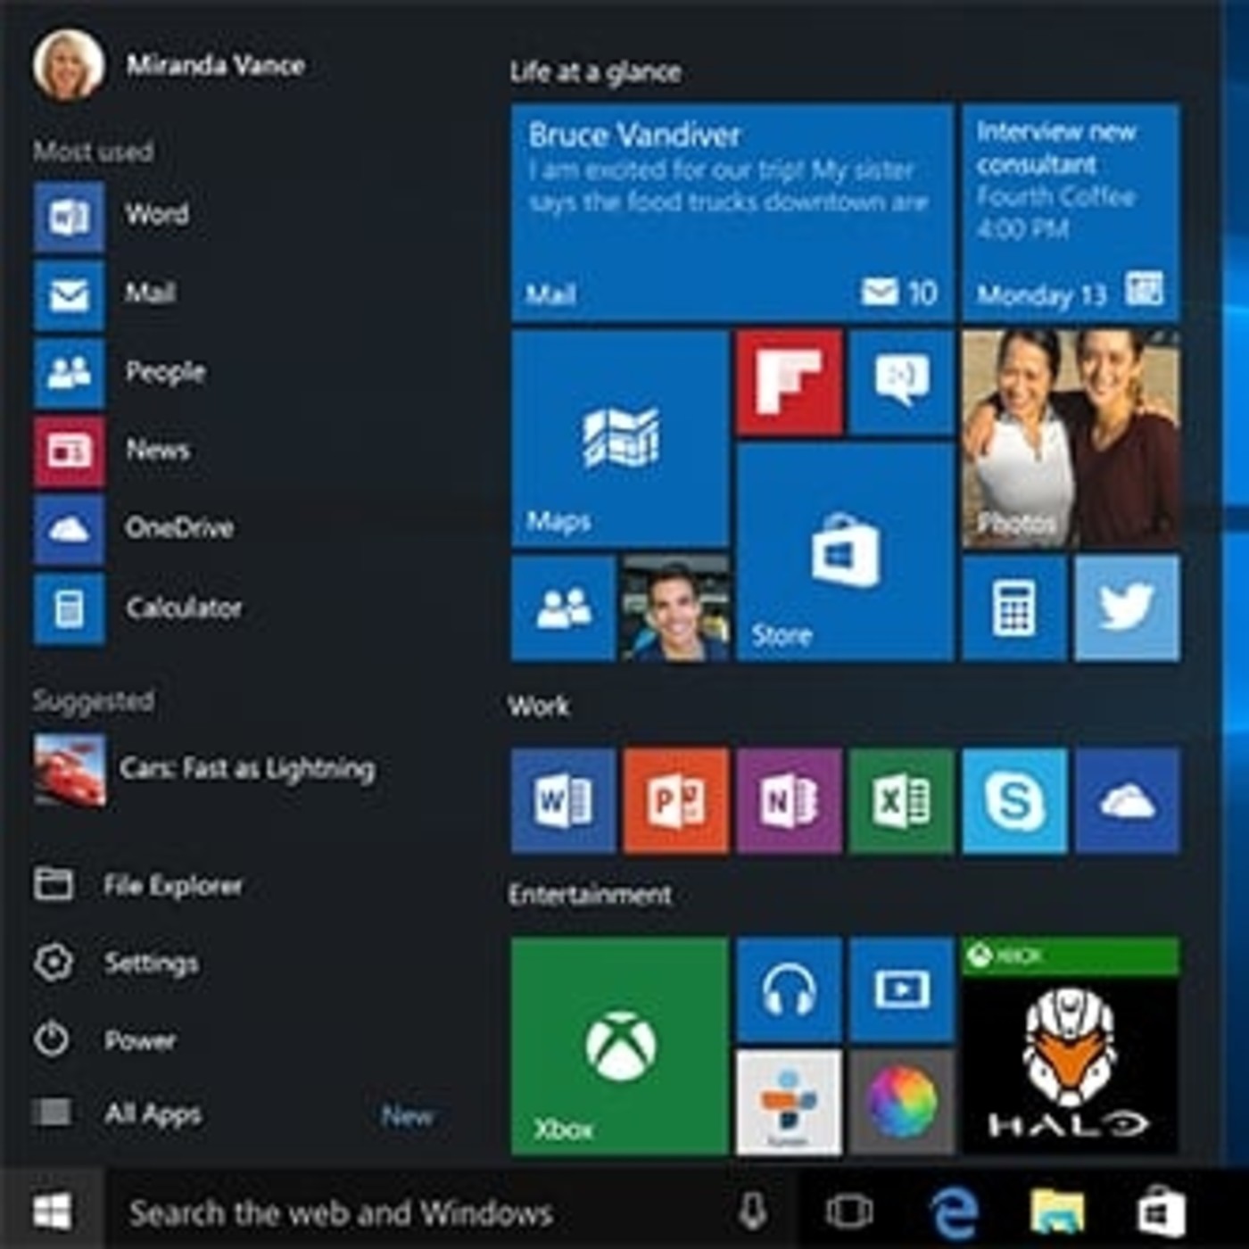Image resolution: width=1249 pixels, height=1249 pixels.
Task: Open Settings from the Start menu
Action: [x=116, y=963]
